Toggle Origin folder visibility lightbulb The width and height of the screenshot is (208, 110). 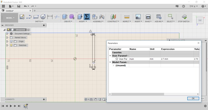[11, 41]
